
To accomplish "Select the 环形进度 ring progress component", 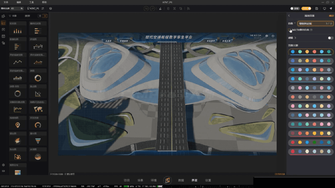I will pos(38,123).
